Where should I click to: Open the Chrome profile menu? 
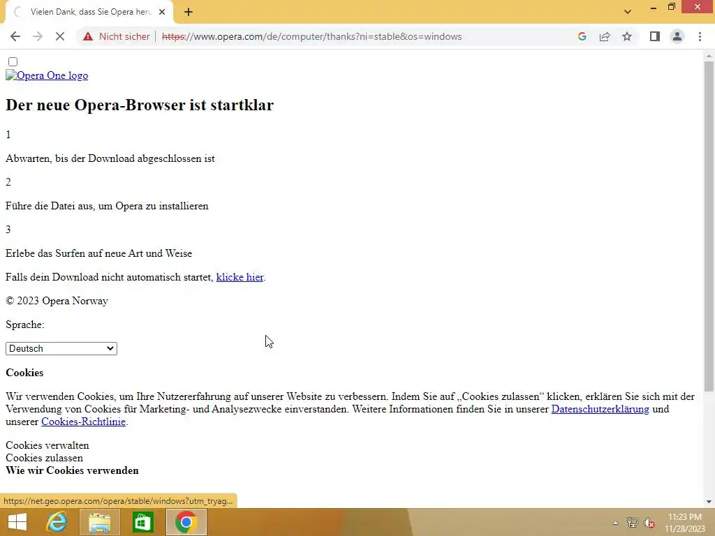point(677,36)
